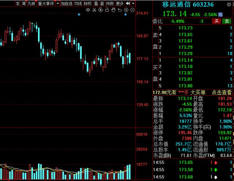This screenshot has height=181, width=234.
Task: Start the chart replay play icon
Action: click(x=101, y=10)
